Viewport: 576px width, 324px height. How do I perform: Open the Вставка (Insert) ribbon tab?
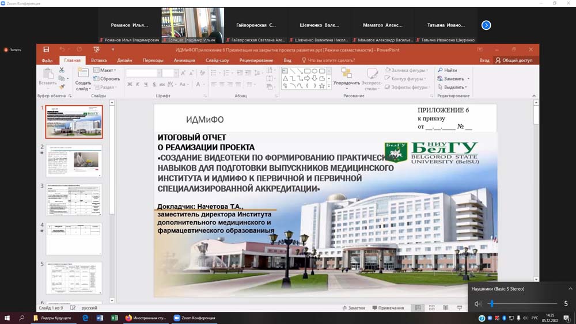(98, 60)
